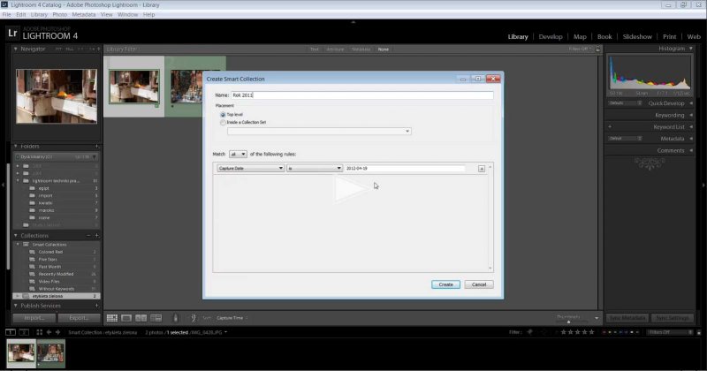The image size is (707, 371).
Task: Click the collection Name text field
Action: [x=361, y=95]
